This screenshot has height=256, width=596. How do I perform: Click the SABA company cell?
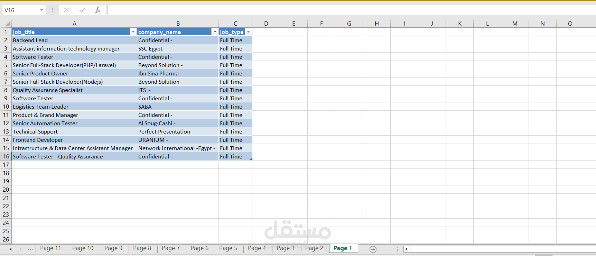click(178, 107)
